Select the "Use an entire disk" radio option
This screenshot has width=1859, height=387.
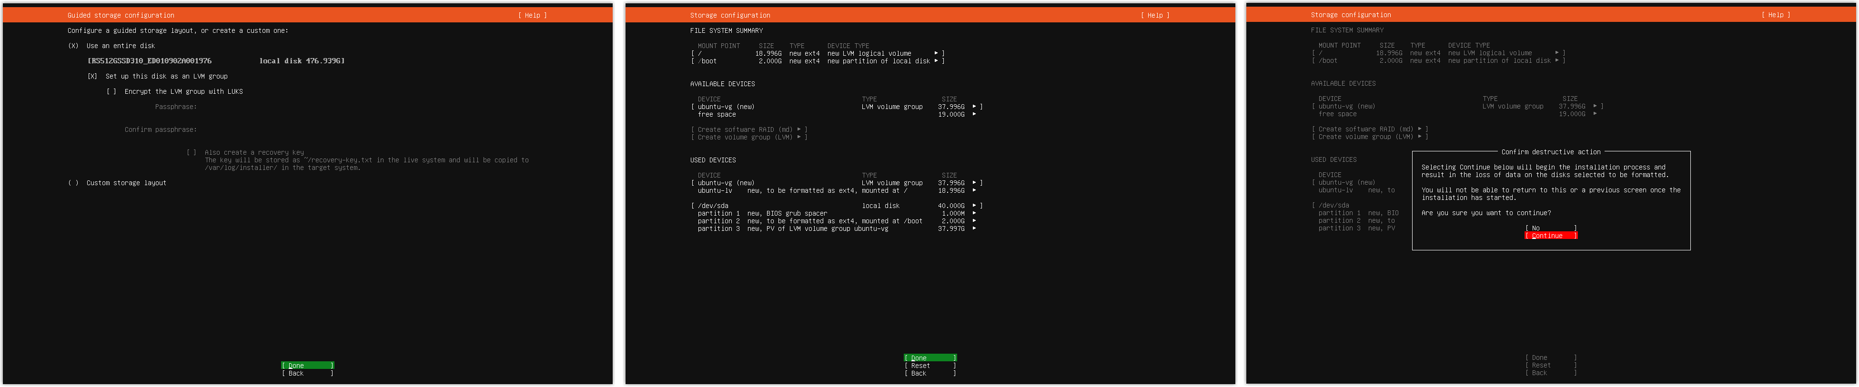[x=74, y=46]
